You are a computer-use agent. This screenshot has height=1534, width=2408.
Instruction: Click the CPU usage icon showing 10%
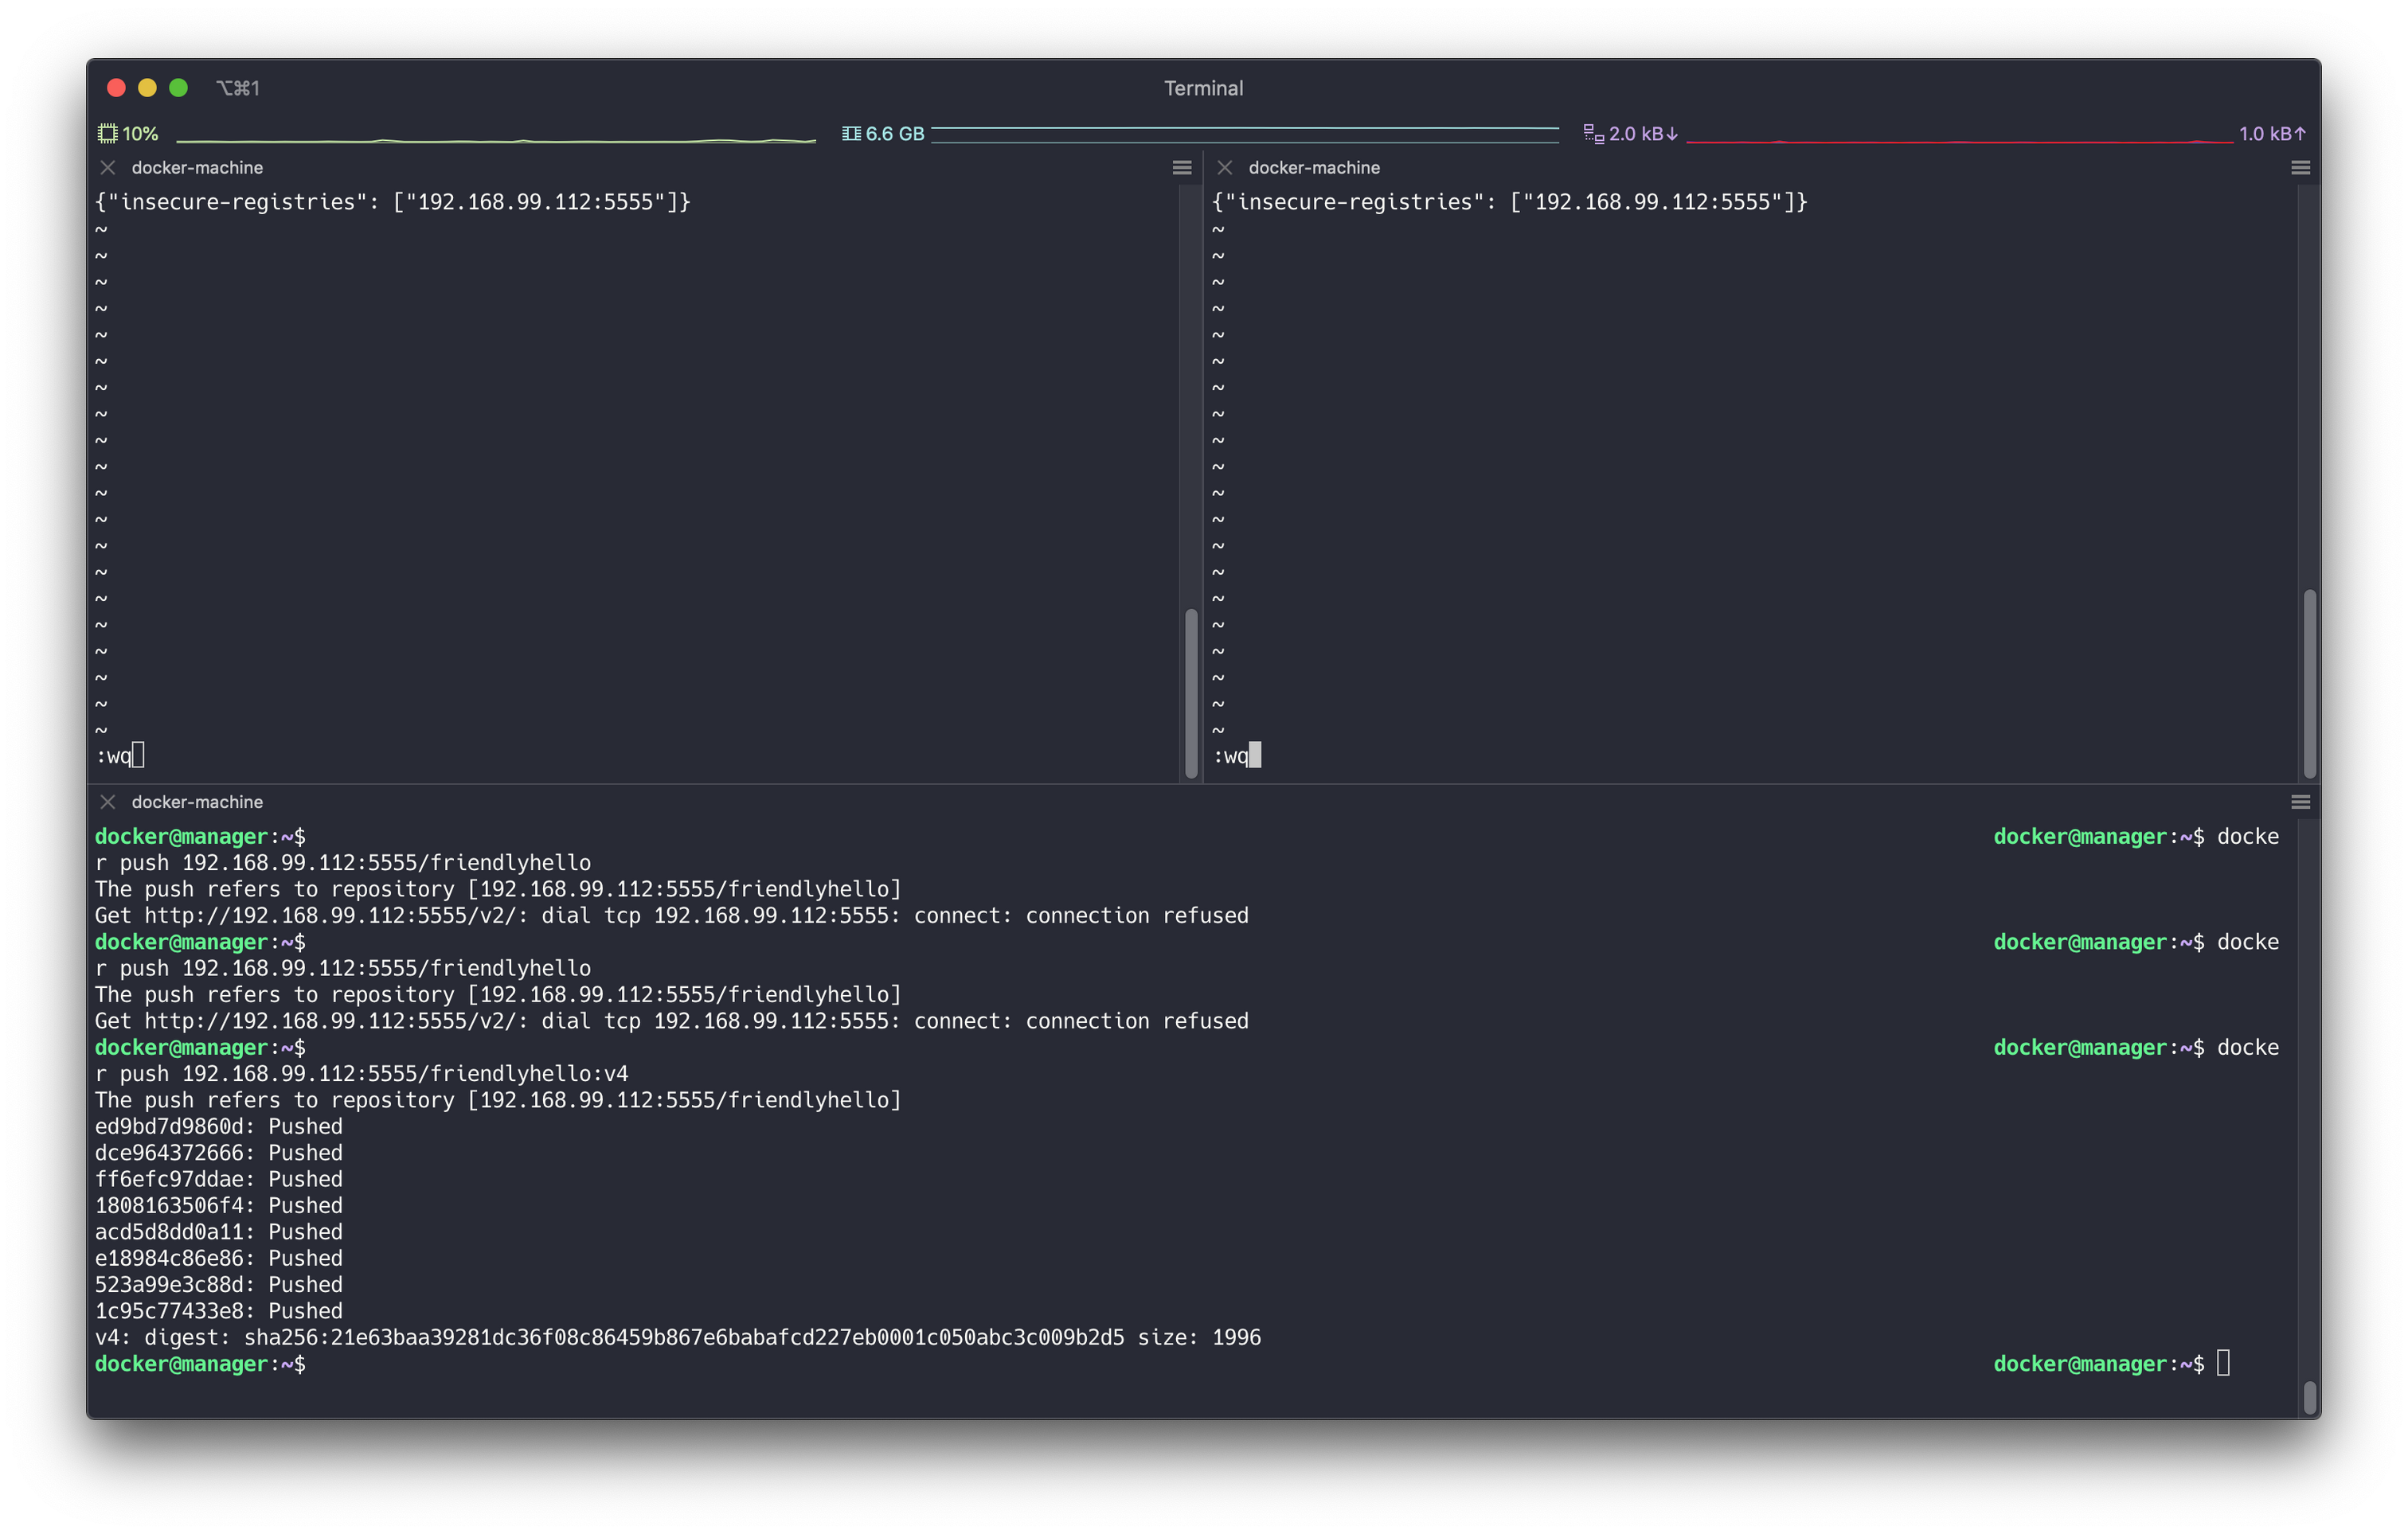pyautogui.click(x=107, y=131)
